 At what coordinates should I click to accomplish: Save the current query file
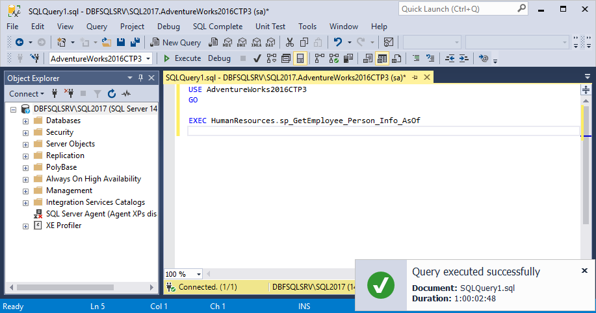121,42
